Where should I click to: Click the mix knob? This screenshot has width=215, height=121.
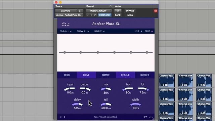(x=106, y=89)
